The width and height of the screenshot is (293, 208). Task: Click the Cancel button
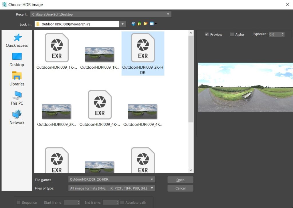point(180,188)
